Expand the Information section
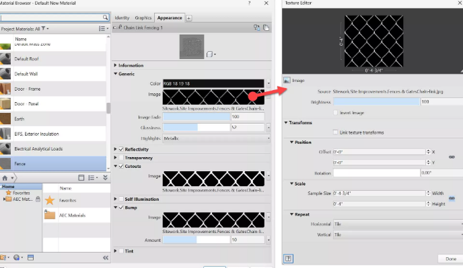463x268 pixels. pyautogui.click(x=116, y=65)
